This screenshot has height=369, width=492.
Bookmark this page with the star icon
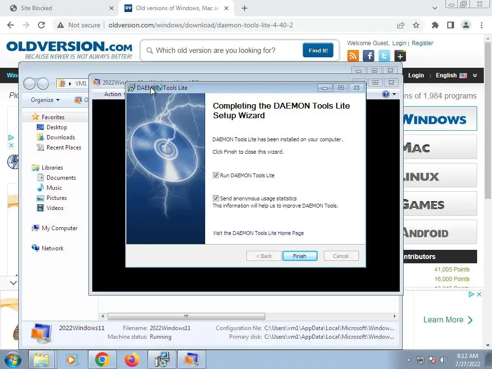tap(416, 25)
